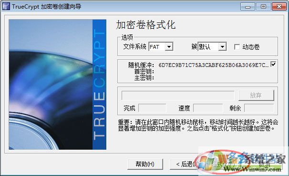This screenshot has height=176, width=289.
Task: Toggle the random pool display checkbox
Action: click(273, 64)
